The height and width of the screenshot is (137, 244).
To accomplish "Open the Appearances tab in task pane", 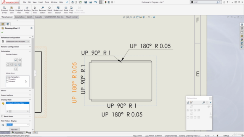I will click(242, 40).
